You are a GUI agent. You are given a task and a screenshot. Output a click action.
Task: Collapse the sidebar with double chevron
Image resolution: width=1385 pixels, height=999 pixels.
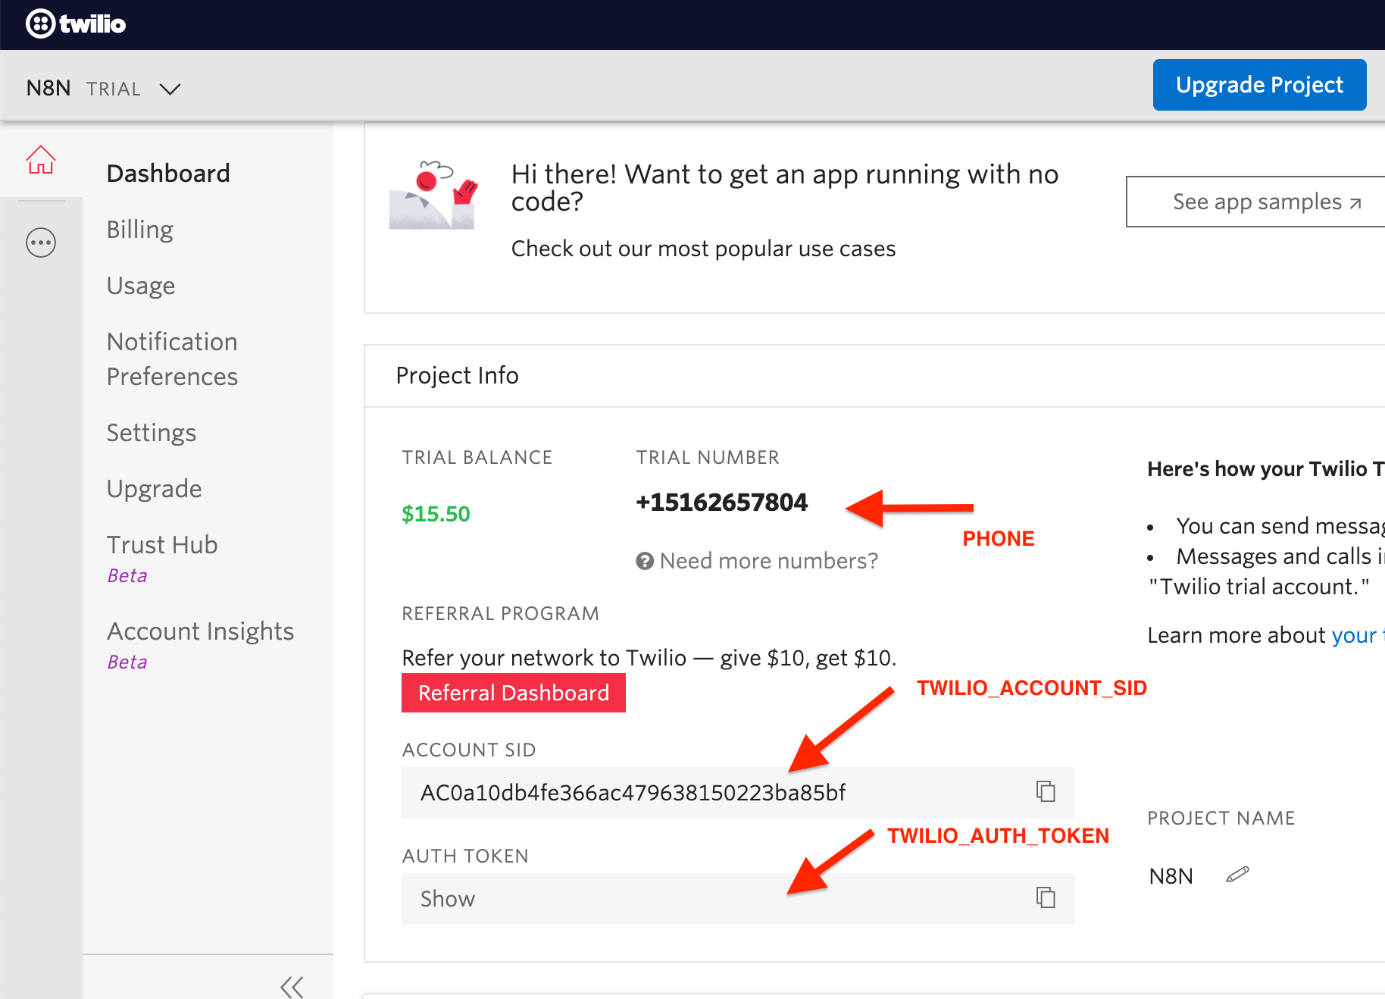click(x=292, y=987)
